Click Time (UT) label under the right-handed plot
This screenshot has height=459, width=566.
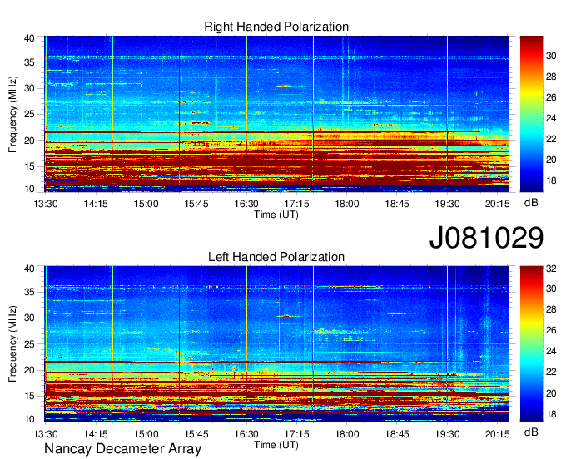point(276,215)
